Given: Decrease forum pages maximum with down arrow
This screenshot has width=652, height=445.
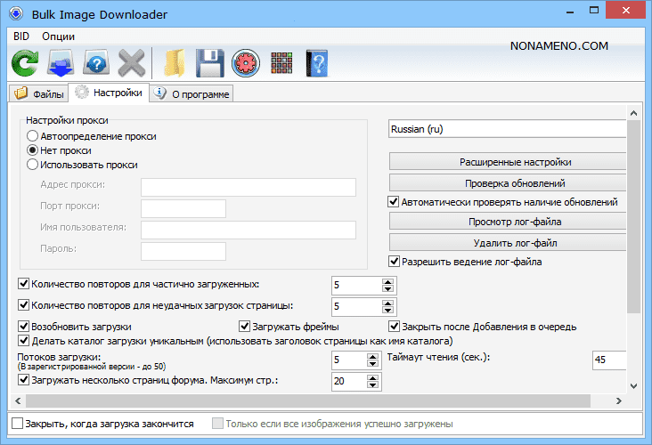Looking at the screenshot, I should [x=373, y=385].
